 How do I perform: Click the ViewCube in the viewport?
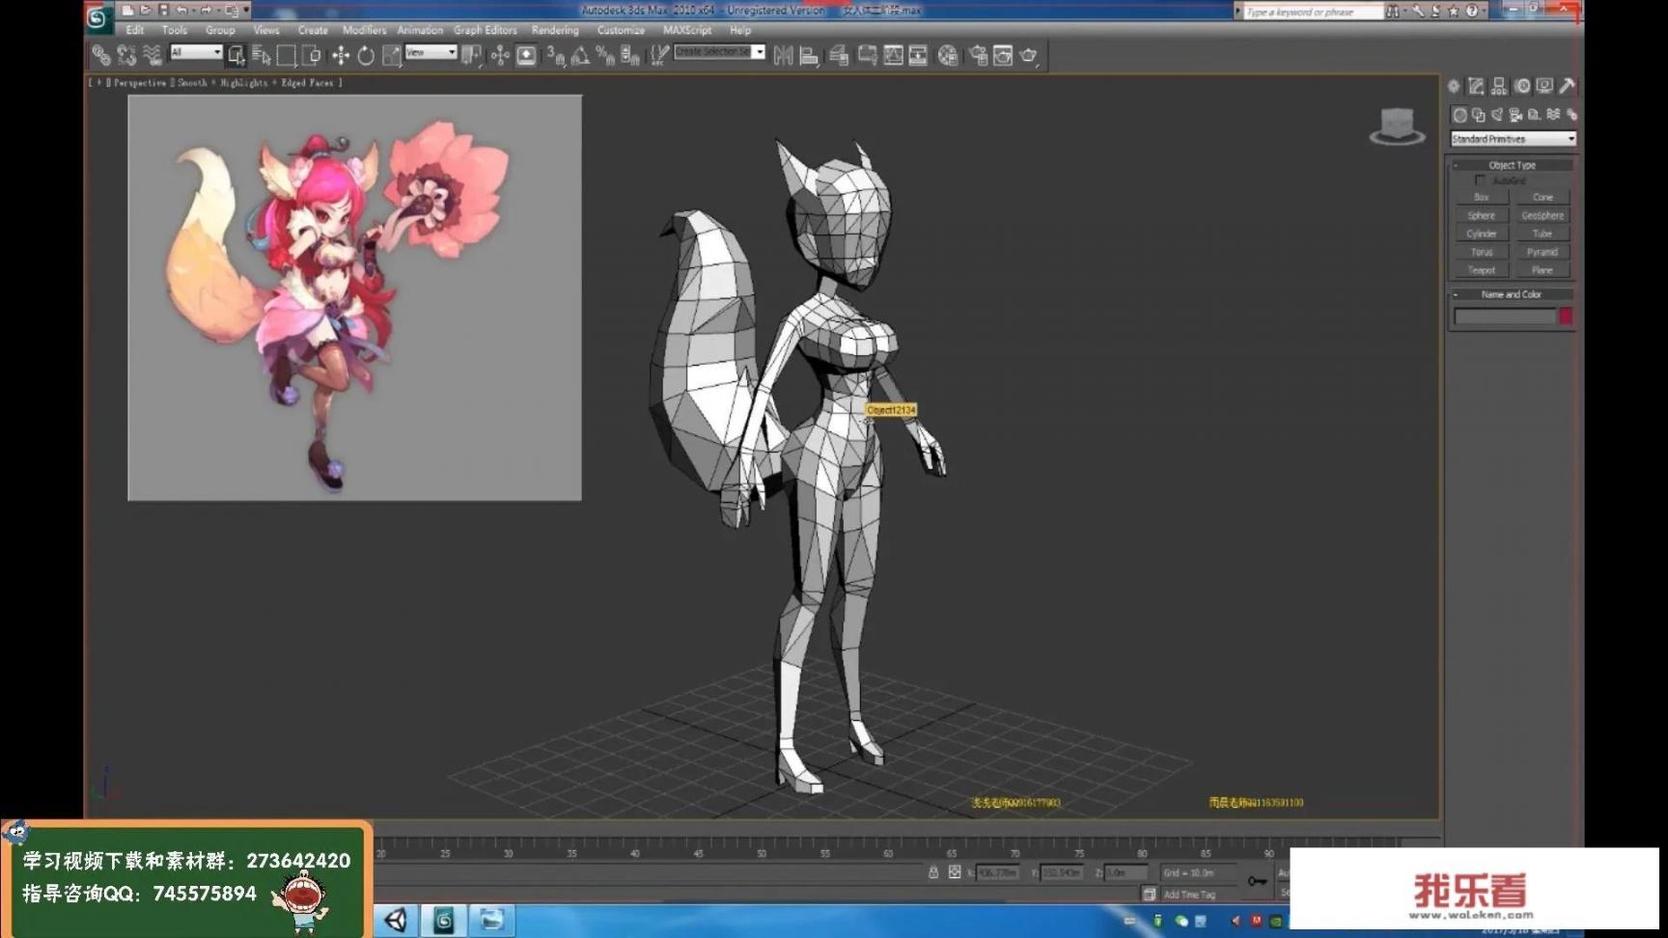[x=1397, y=126]
